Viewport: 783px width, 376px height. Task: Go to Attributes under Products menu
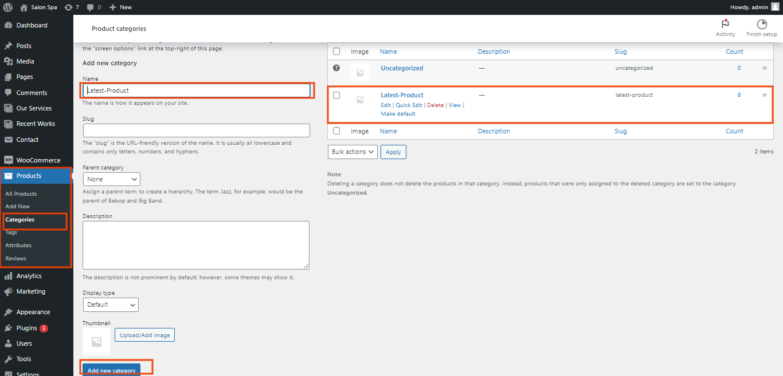click(x=18, y=245)
